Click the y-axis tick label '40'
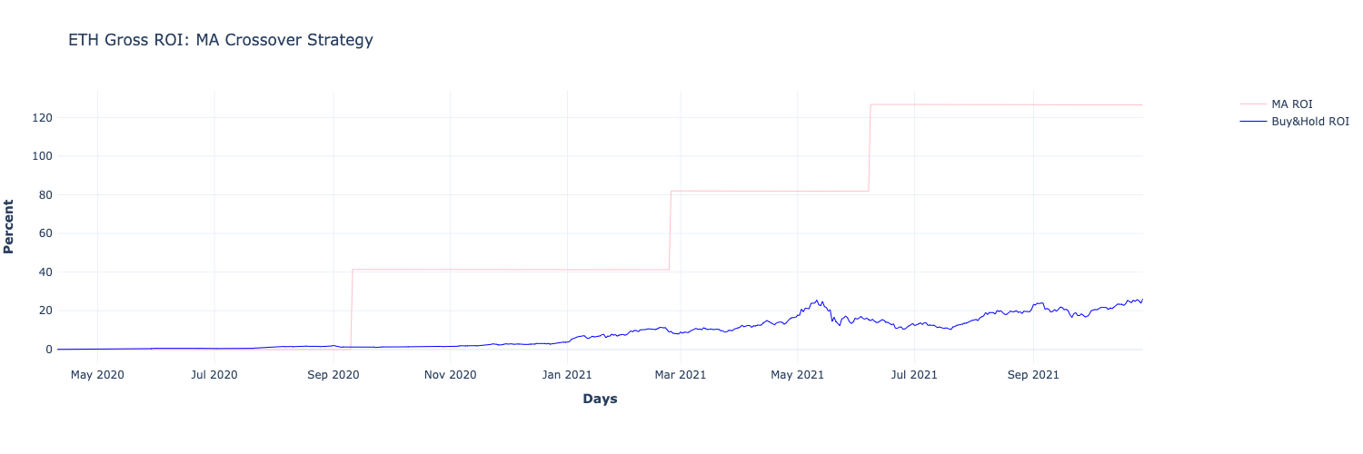 point(45,272)
